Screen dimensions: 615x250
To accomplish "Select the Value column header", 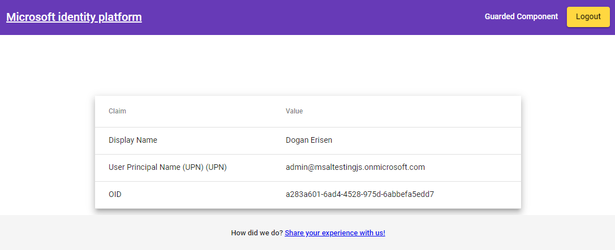I will tap(294, 111).
